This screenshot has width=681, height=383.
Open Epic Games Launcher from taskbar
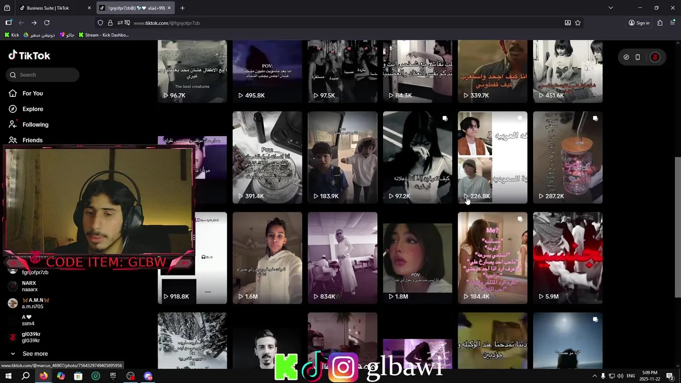113,376
